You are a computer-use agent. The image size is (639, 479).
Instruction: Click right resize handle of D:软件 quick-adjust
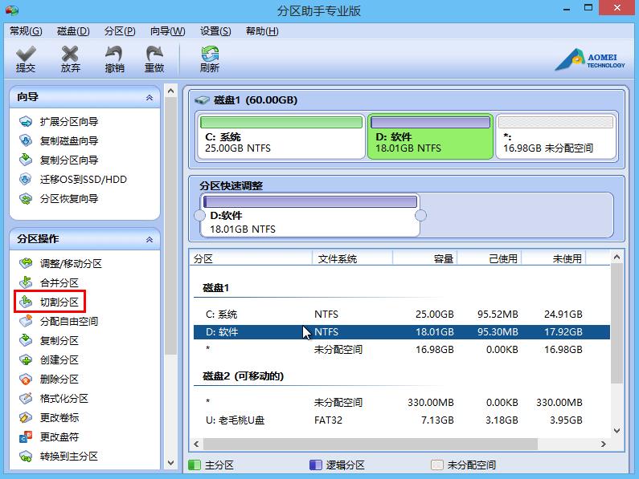click(x=420, y=215)
